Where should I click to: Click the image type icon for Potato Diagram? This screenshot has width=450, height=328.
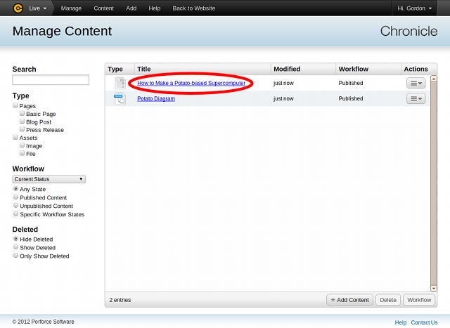point(120,99)
